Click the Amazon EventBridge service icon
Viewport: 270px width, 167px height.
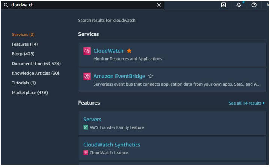[x=87, y=77]
